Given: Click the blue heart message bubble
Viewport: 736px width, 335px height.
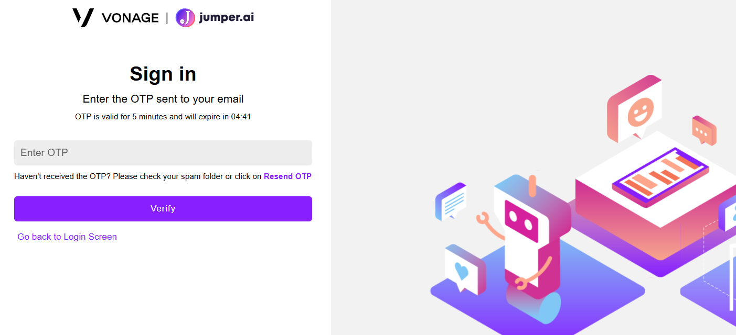Looking at the screenshot, I should coord(465,269).
